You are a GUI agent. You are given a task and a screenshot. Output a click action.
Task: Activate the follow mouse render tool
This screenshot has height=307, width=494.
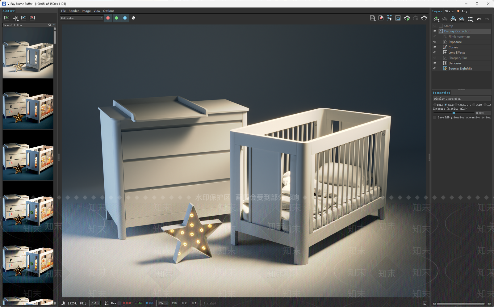tap(389, 18)
